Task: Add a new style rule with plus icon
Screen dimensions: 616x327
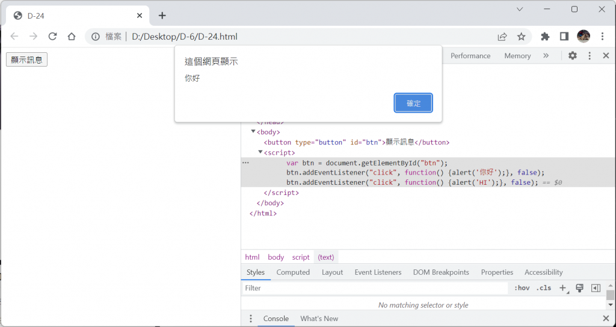Action: pos(563,288)
